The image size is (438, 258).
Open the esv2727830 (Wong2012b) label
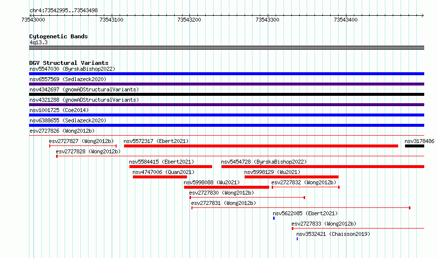point(221,193)
